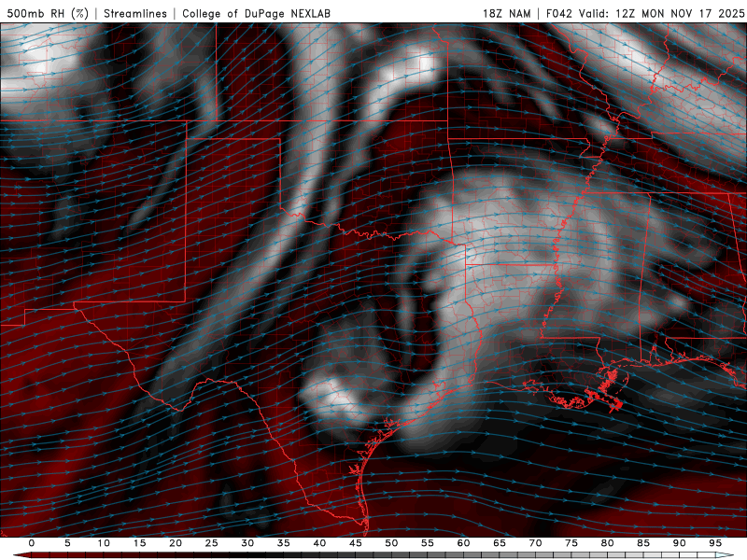
Task: Click the "35" label on color scale
Action: [x=284, y=543]
